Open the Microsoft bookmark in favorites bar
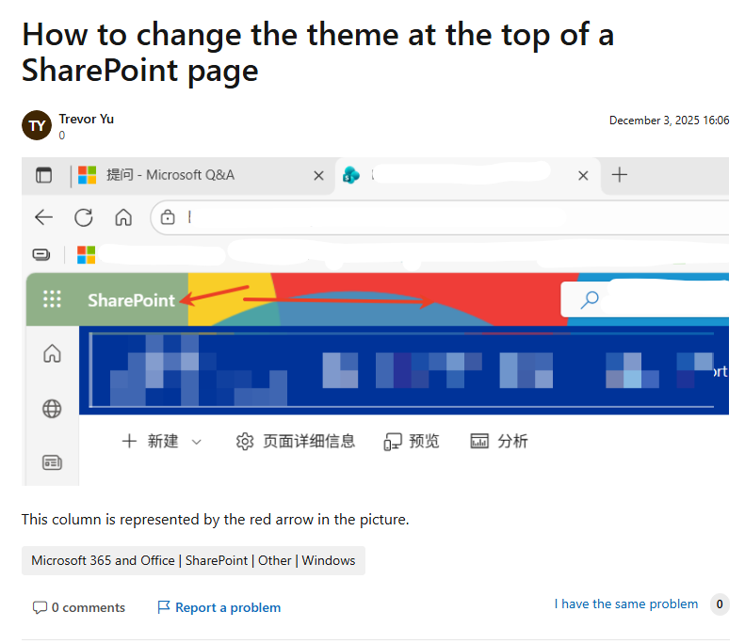Image resolution: width=745 pixels, height=644 pixels. [x=86, y=254]
